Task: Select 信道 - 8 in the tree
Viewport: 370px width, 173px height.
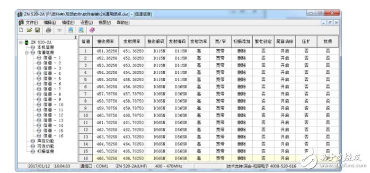Action: [52, 94]
